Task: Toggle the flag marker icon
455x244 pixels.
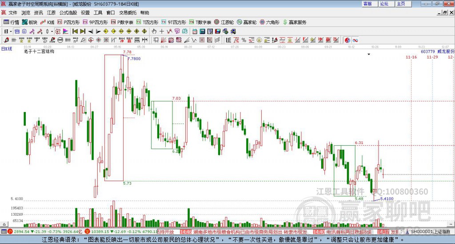Action: pyautogui.click(x=66, y=31)
